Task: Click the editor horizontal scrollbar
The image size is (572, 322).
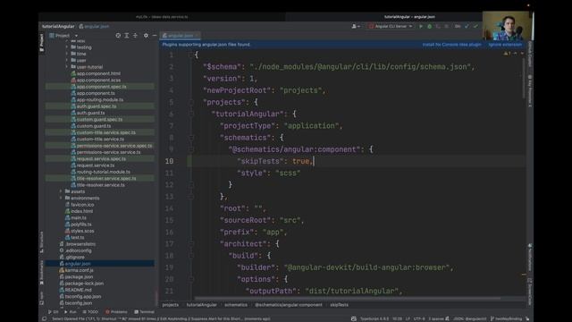Action: (348, 298)
